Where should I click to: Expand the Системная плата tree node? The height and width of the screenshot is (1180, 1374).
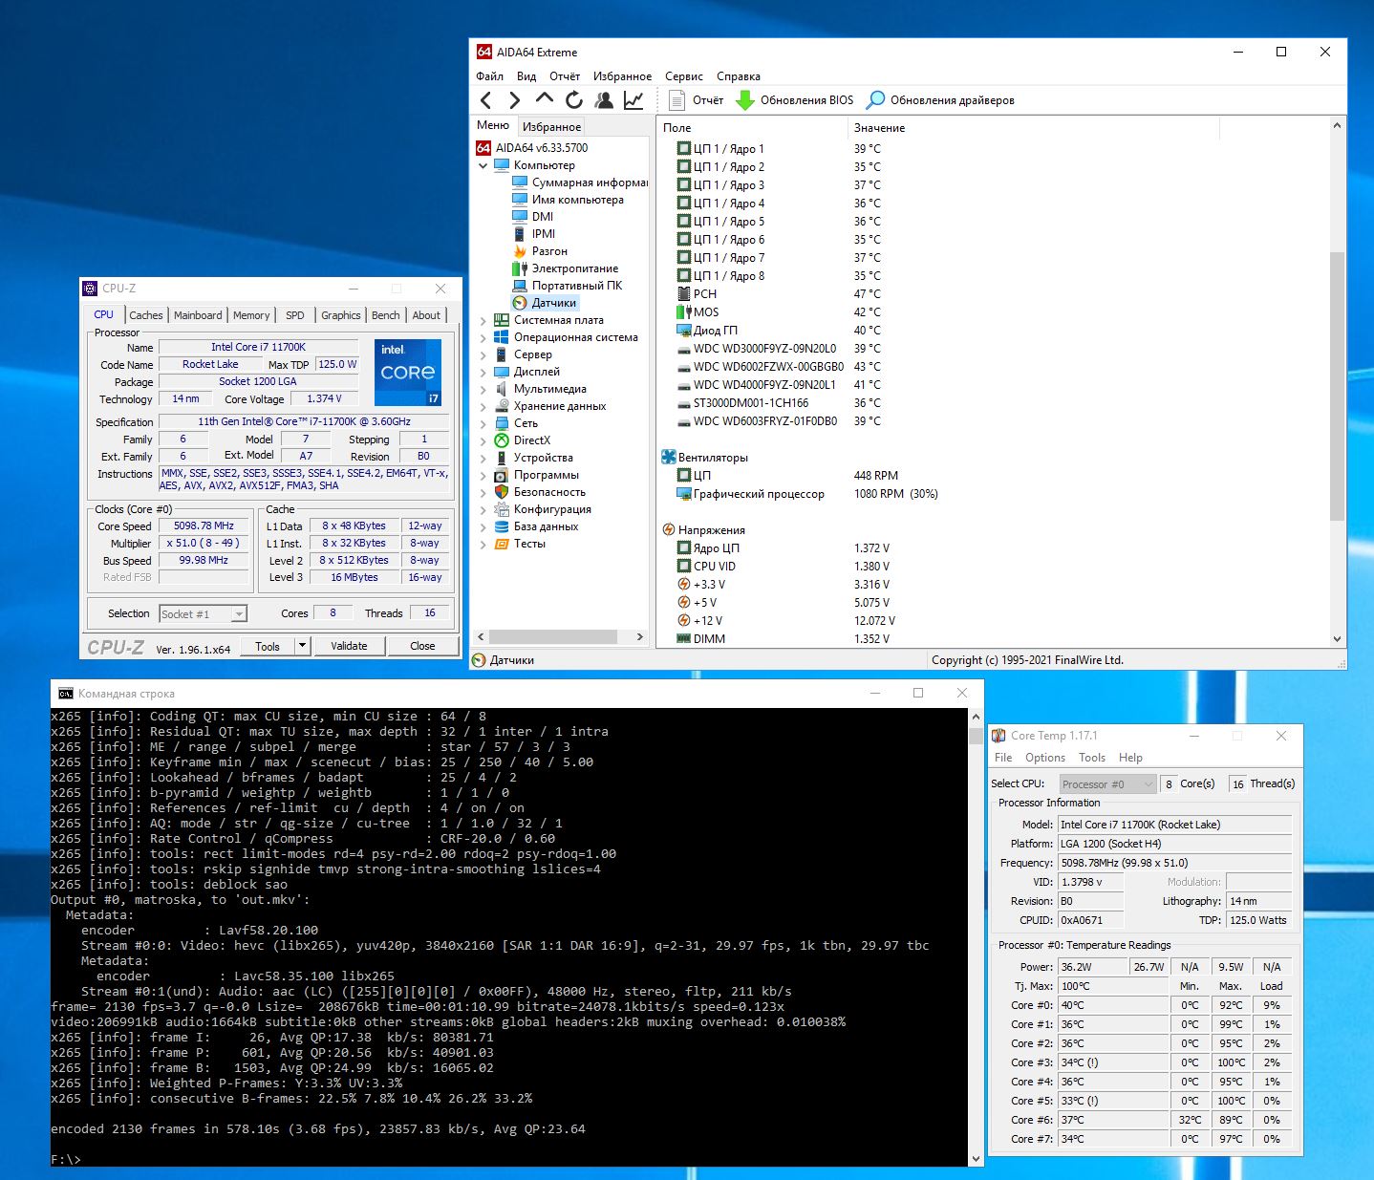483,321
